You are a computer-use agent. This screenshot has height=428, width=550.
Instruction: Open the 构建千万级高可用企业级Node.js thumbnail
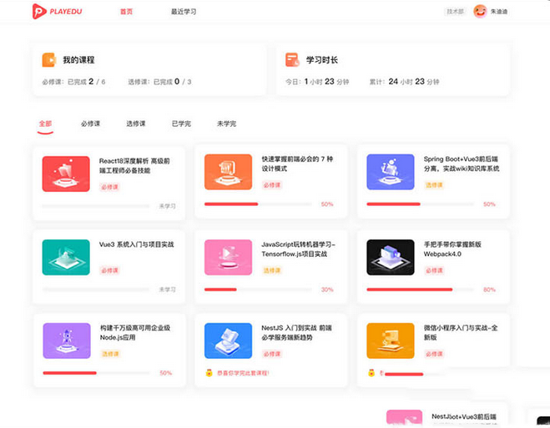point(67,340)
